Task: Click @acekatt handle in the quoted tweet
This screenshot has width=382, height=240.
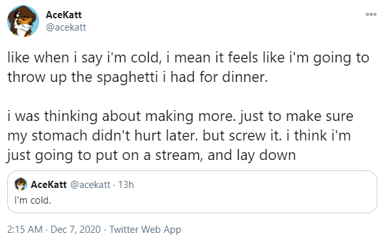Action: pyautogui.click(x=90, y=185)
